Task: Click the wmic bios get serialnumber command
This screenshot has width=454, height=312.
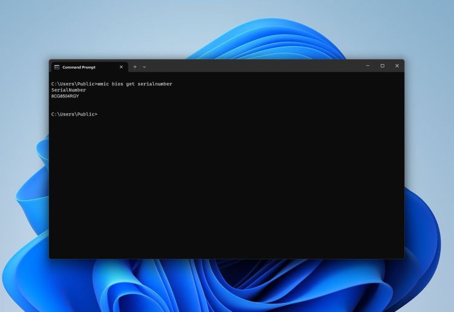Action: 134,84
